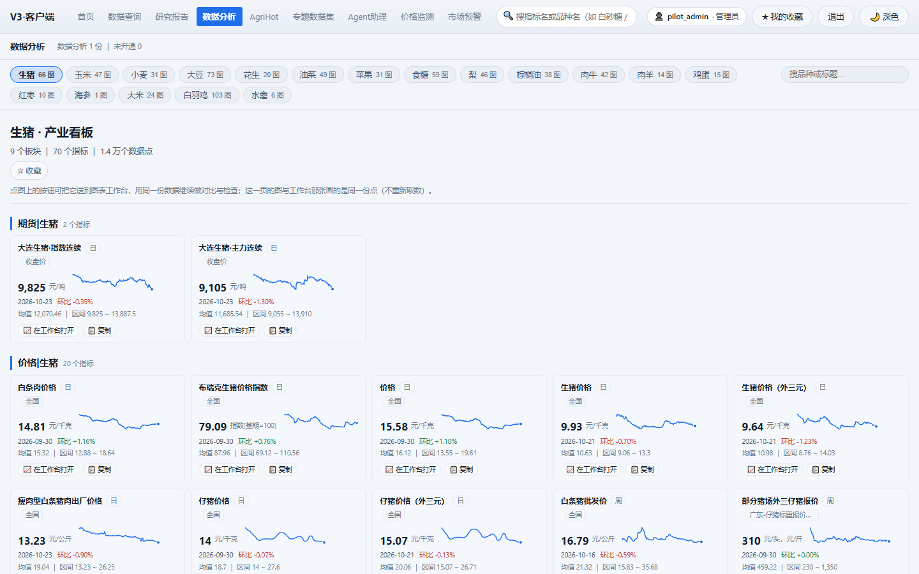The width and height of the screenshot is (919, 574).
Task: Select the 小麦 31图 category chip
Action: (x=149, y=75)
